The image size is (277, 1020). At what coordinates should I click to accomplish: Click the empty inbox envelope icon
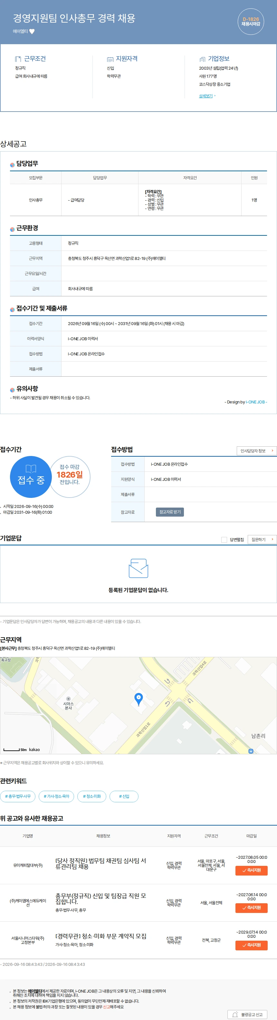138,568
